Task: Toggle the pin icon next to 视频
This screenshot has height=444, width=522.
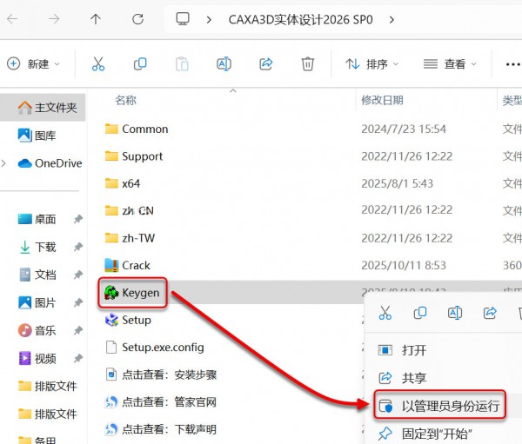Action: 78,358
